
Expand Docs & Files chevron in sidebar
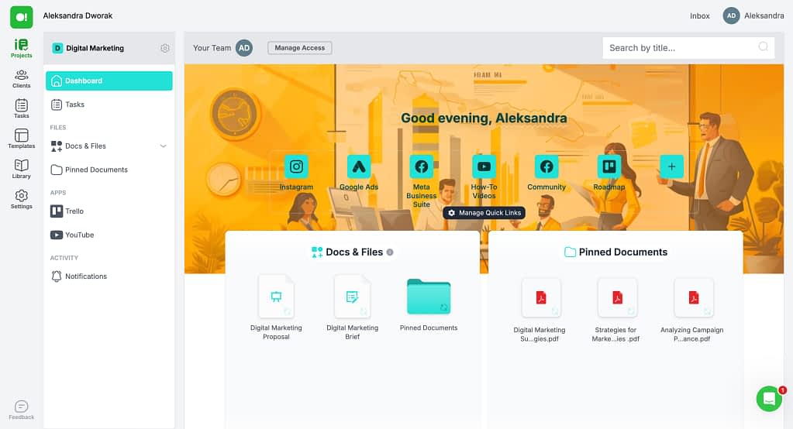(x=164, y=146)
